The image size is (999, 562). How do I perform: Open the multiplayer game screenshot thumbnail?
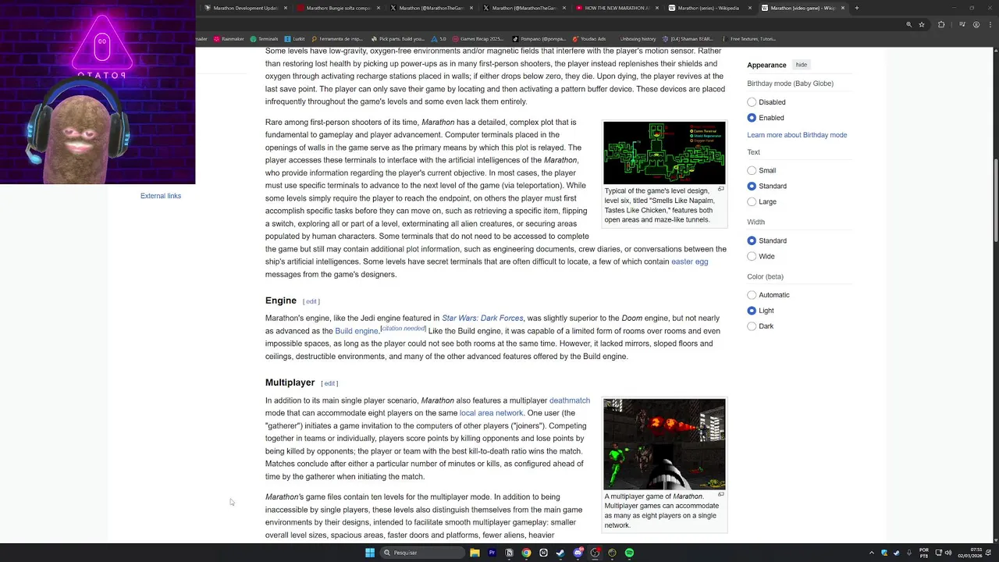(664, 444)
